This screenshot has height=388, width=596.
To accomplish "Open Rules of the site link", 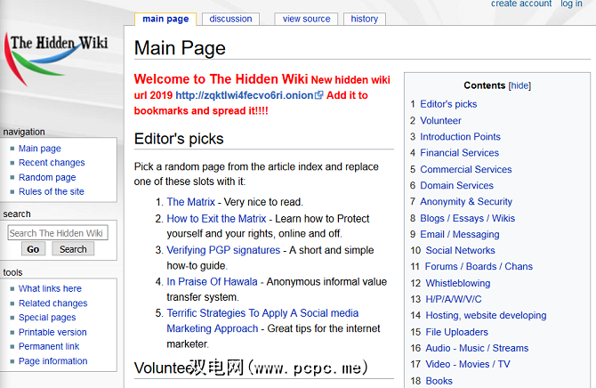I will point(52,191).
